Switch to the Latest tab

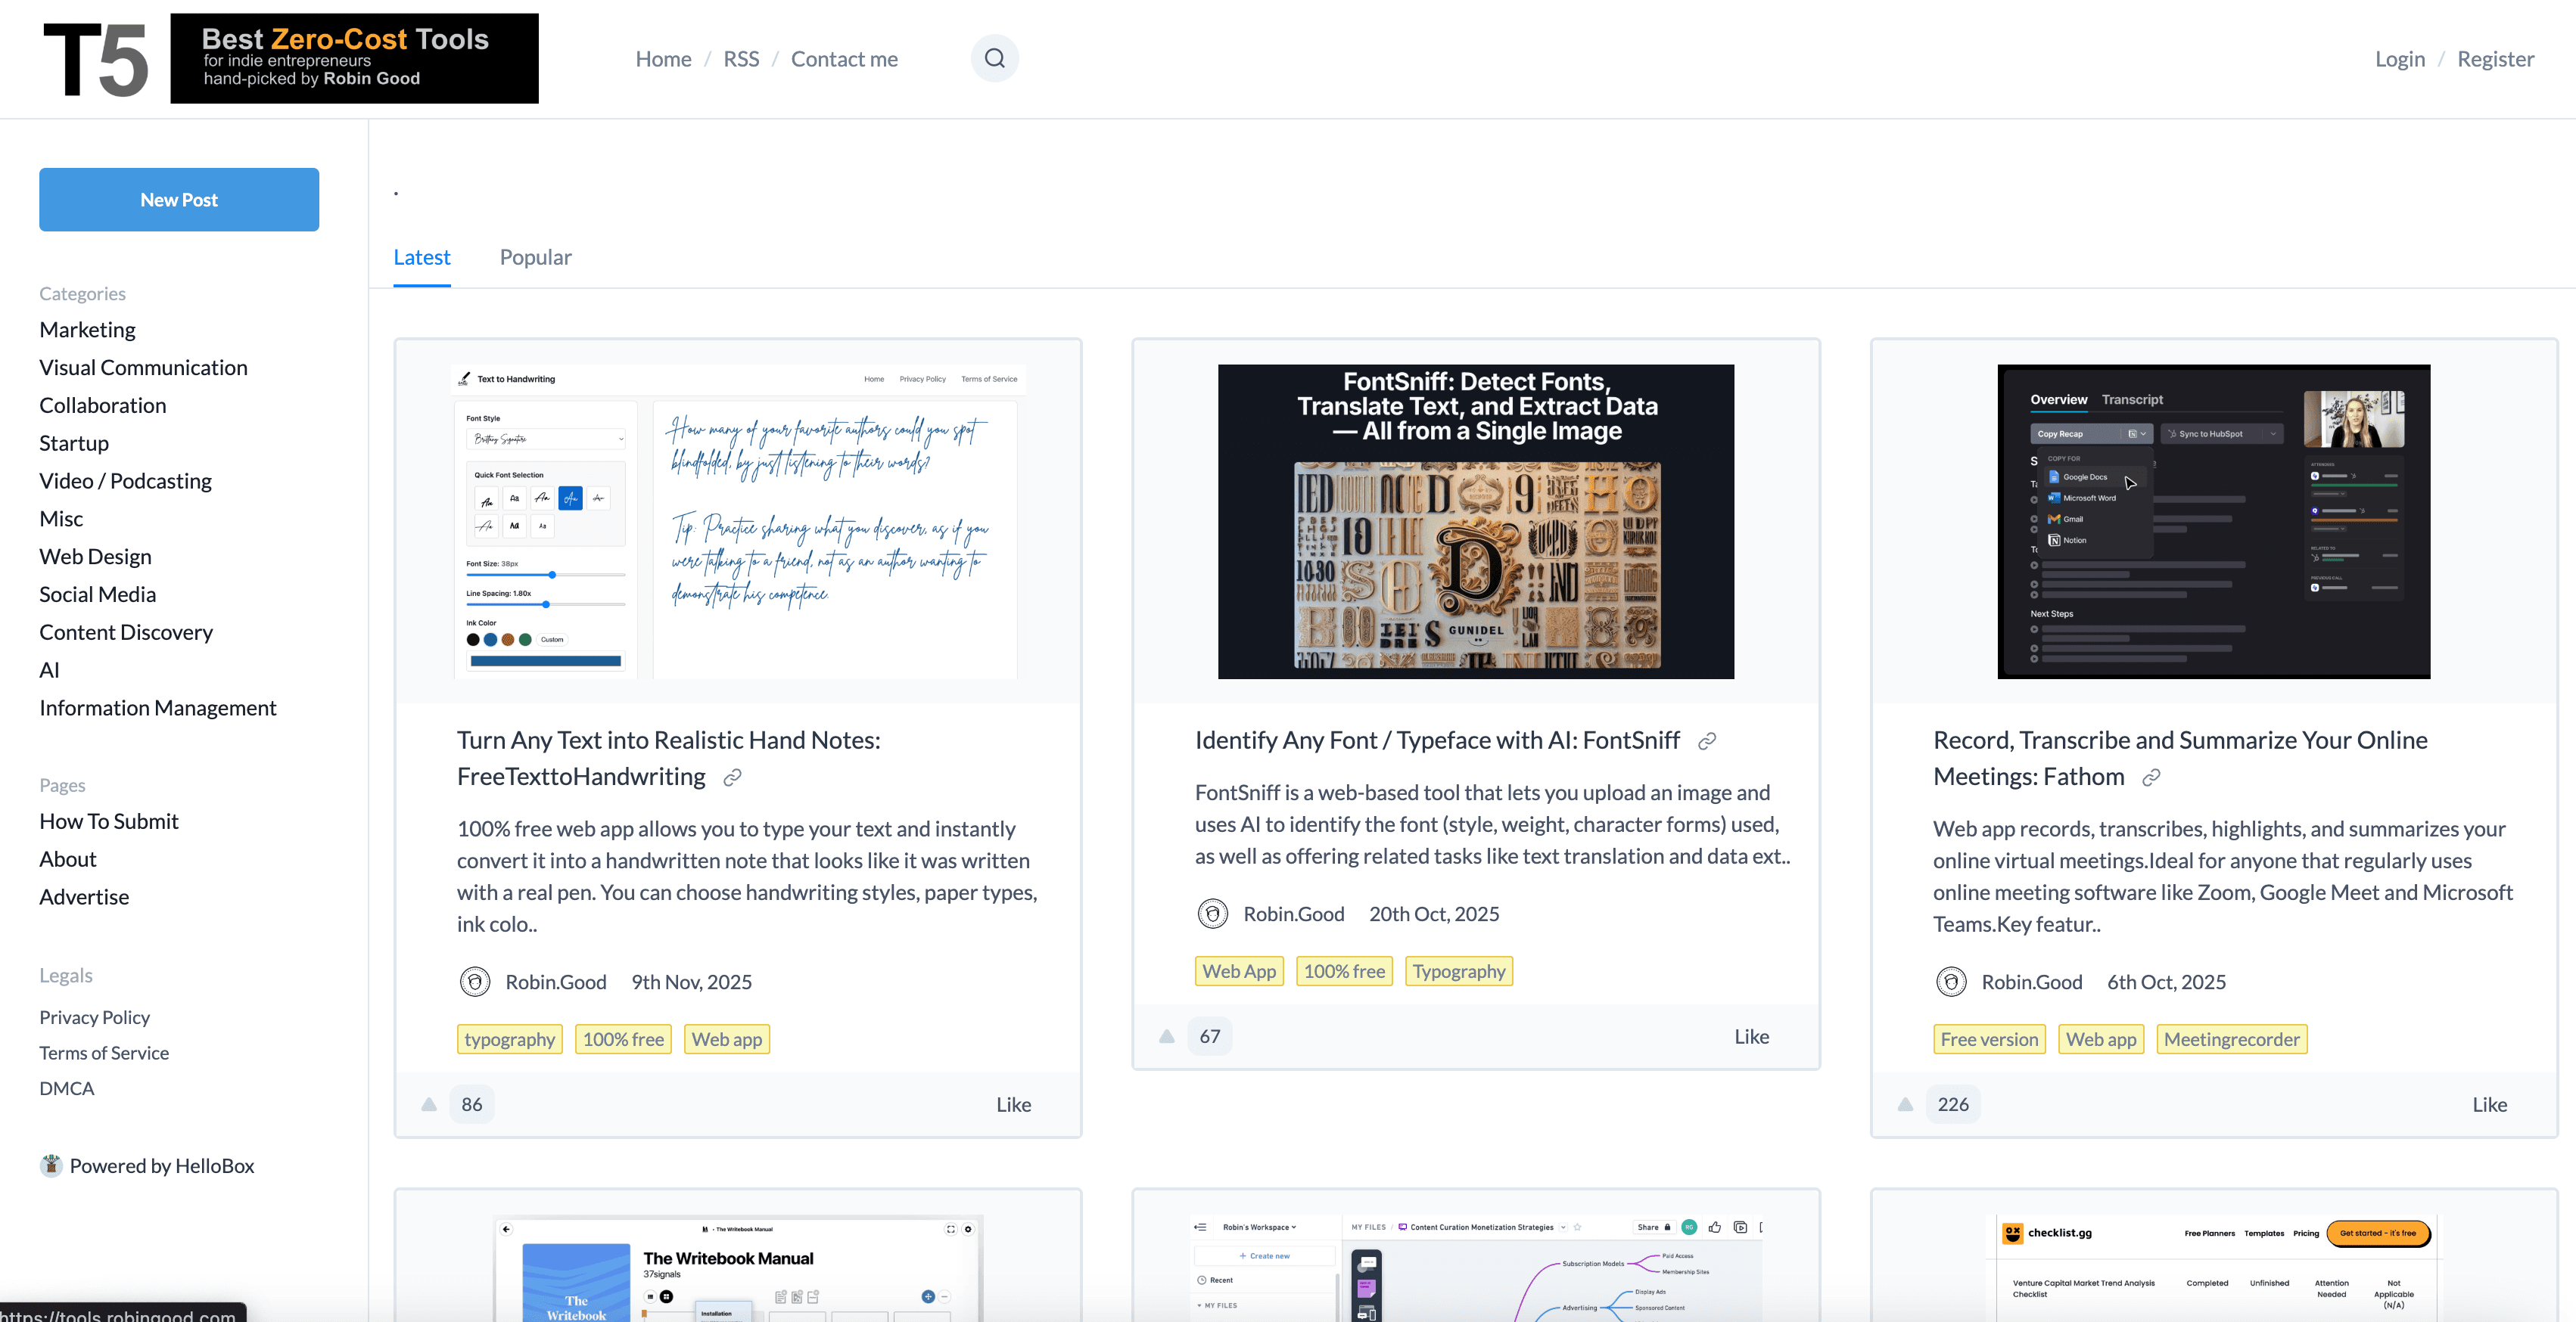[422, 258]
